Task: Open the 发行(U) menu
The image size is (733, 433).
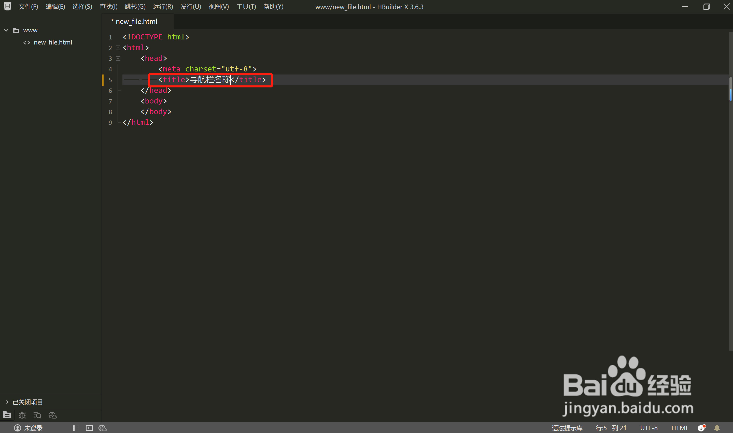Action: coord(190,6)
